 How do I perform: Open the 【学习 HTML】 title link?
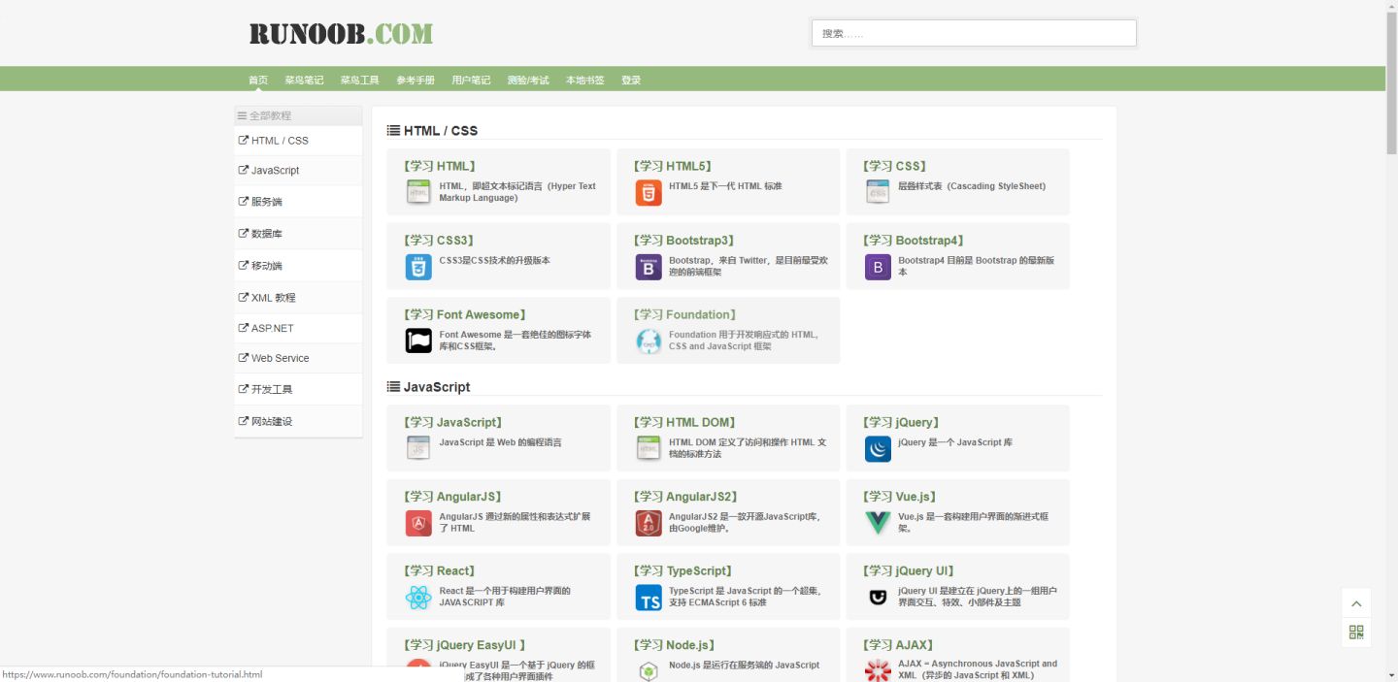pyautogui.click(x=439, y=166)
